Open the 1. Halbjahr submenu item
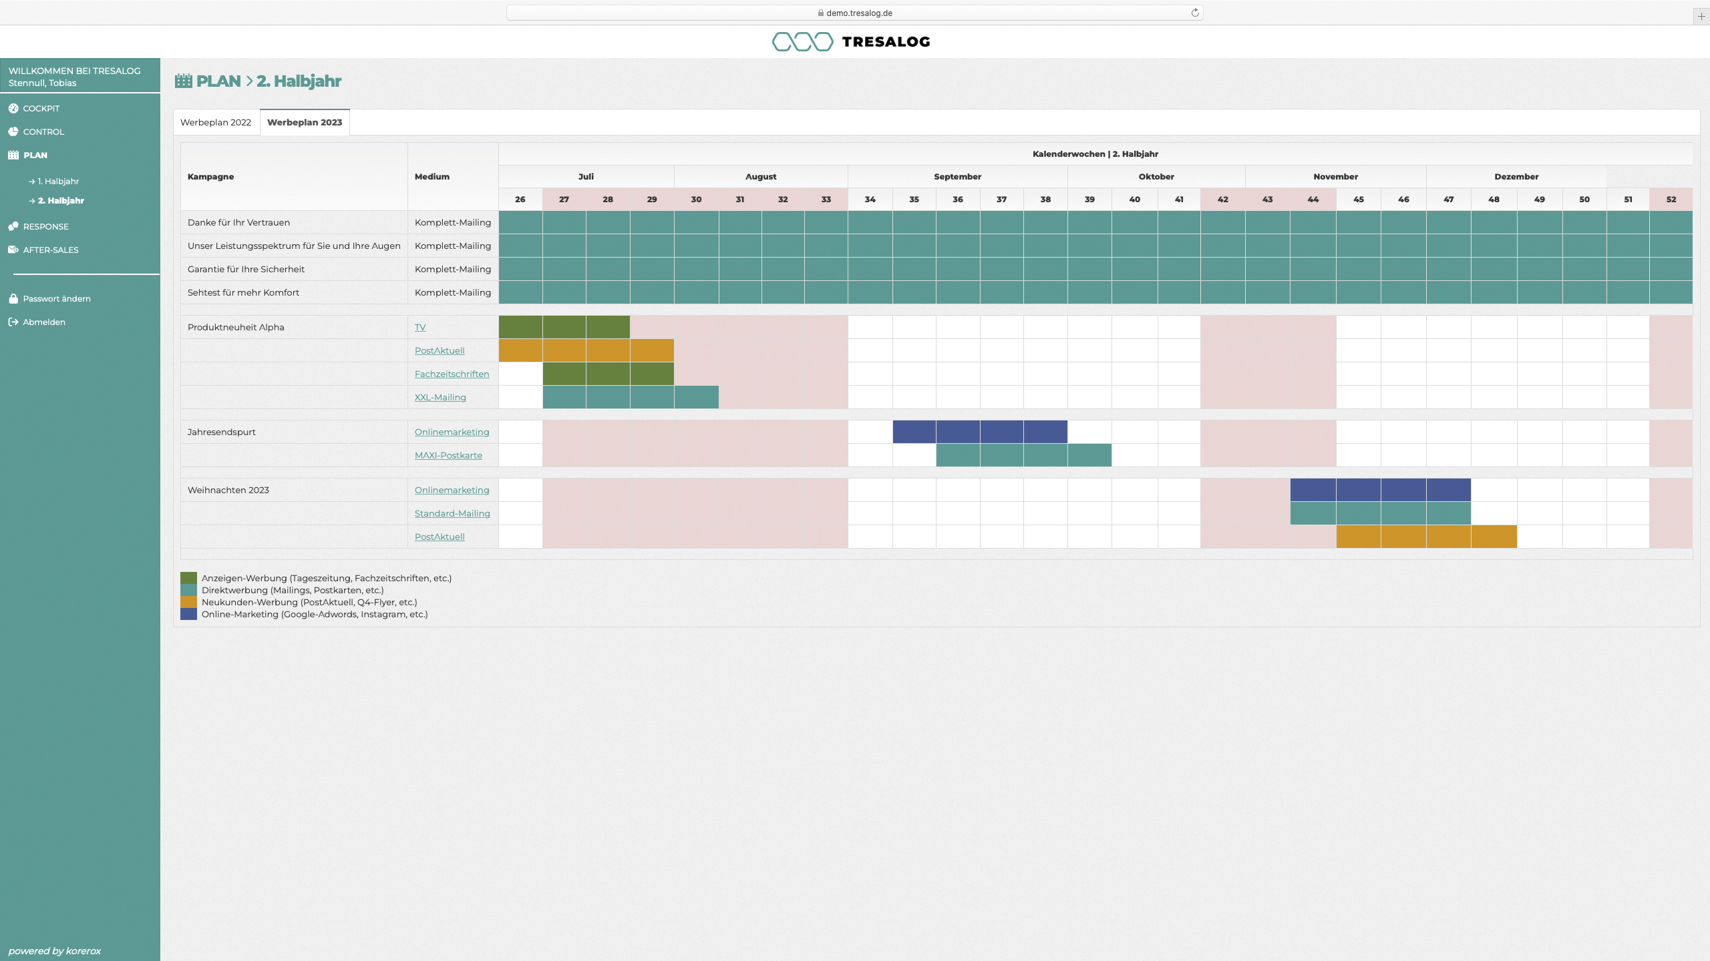1710x961 pixels. [58, 181]
